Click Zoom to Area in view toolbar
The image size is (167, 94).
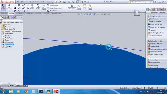[82, 14]
